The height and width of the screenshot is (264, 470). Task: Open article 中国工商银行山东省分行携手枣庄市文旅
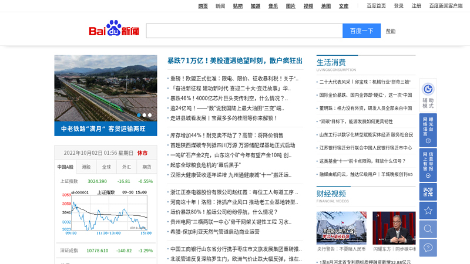(236, 249)
